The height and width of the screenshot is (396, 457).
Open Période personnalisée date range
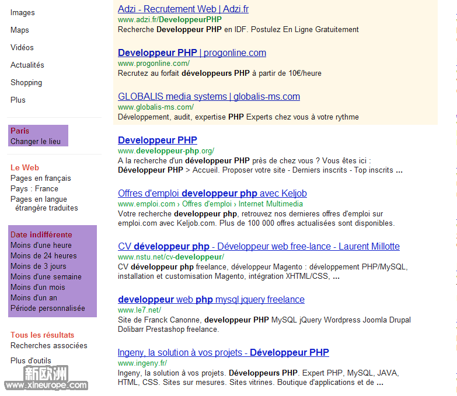[x=48, y=308]
